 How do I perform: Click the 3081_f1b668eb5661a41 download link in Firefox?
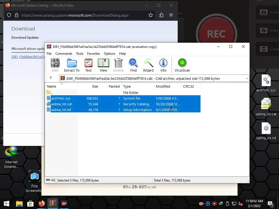point(28,57)
